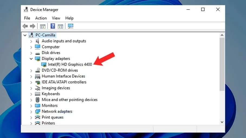Click the Keyboards icon
The width and height of the screenshot is (246, 138).
(x=37, y=94)
